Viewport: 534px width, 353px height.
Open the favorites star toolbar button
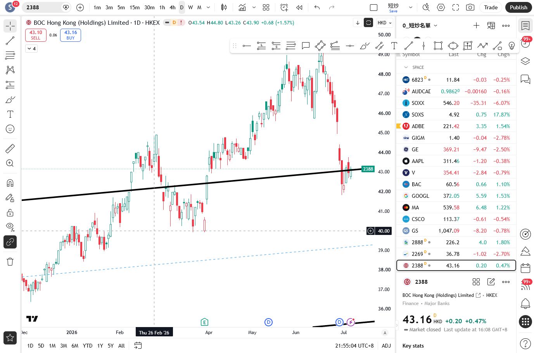[x=10, y=338]
